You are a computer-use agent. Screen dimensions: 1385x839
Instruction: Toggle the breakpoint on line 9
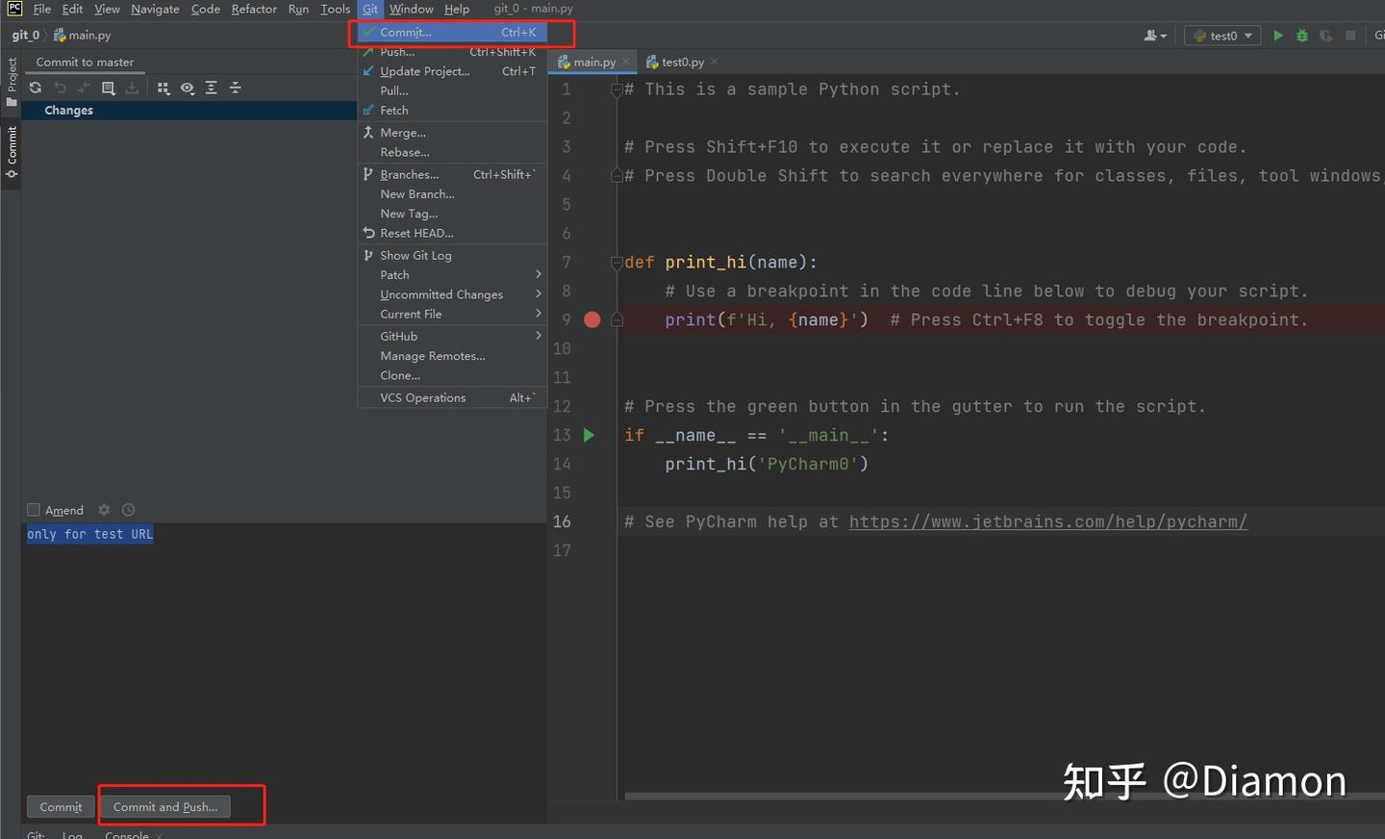(592, 318)
